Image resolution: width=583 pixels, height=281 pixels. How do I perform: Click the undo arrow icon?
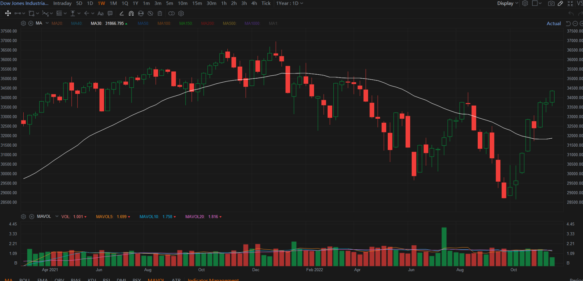click(x=571, y=13)
